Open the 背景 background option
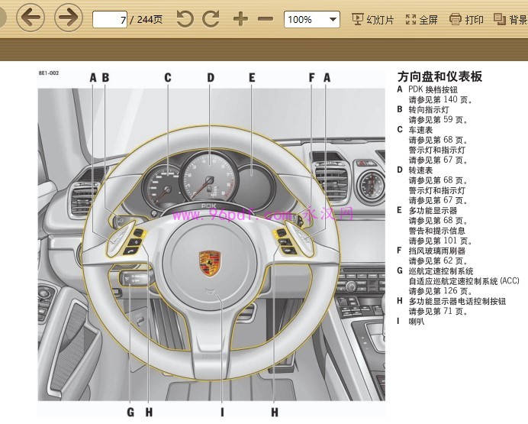 coord(510,20)
